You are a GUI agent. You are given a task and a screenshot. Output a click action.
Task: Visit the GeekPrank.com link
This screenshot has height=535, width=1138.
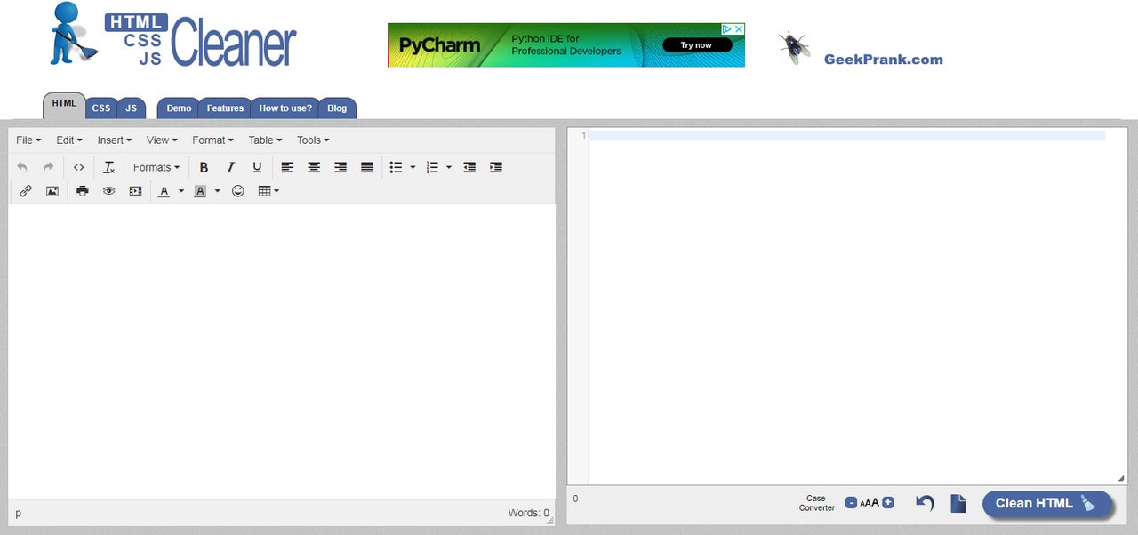[x=883, y=60]
